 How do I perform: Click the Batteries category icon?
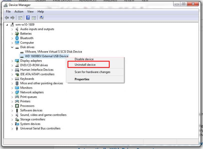17,34
